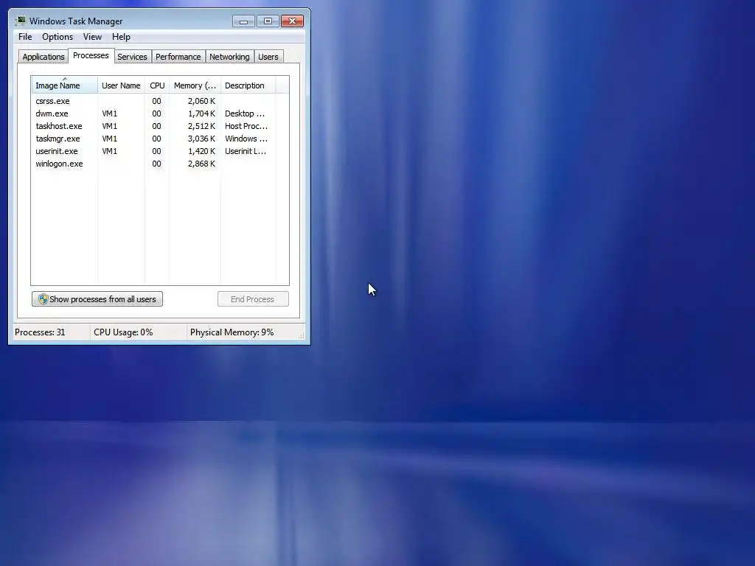Select the taskmgr.exe process
Image resolution: width=755 pixels, height=566 pixels.
coord(160,139)
